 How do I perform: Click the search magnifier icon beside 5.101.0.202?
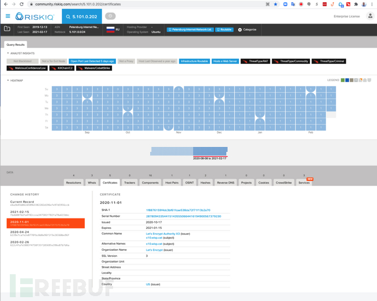[x=68, y=16]
